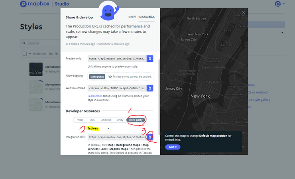Image resolution: width=295 pixels, height=179 pixels.
Task: Open the Monochrome style edited 30 thumbnail
Action: tap(36, 104)
